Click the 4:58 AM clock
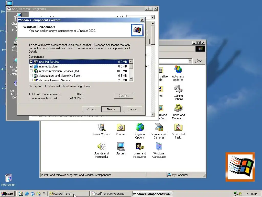 (x=252, y=194)
